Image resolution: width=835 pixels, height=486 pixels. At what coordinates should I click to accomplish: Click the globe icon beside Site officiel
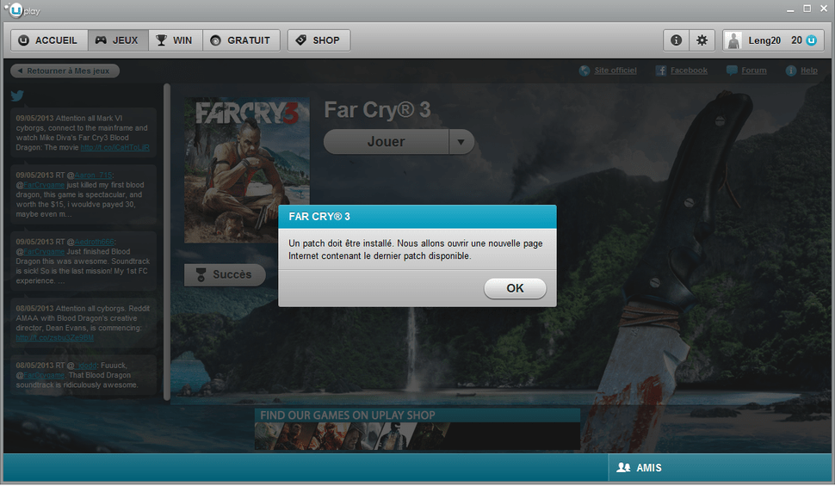click(x=584, y=71)
